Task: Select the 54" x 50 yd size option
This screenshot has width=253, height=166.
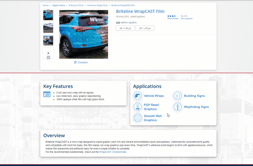Action: (125, 28)
